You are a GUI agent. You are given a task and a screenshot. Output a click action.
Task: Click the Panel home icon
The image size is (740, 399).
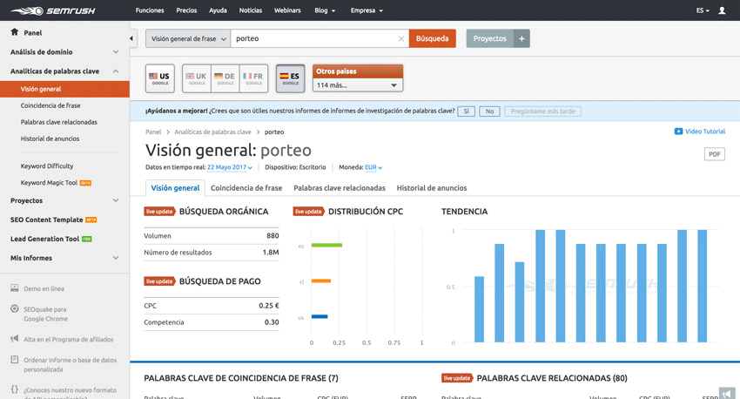[x=15, y=32]
